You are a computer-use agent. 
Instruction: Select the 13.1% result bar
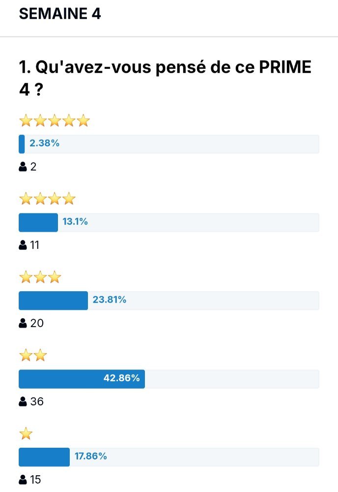point(169,222)
